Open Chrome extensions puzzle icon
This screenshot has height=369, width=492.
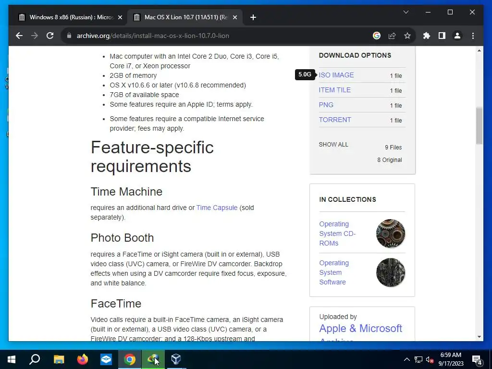click(x=427, y=36)
